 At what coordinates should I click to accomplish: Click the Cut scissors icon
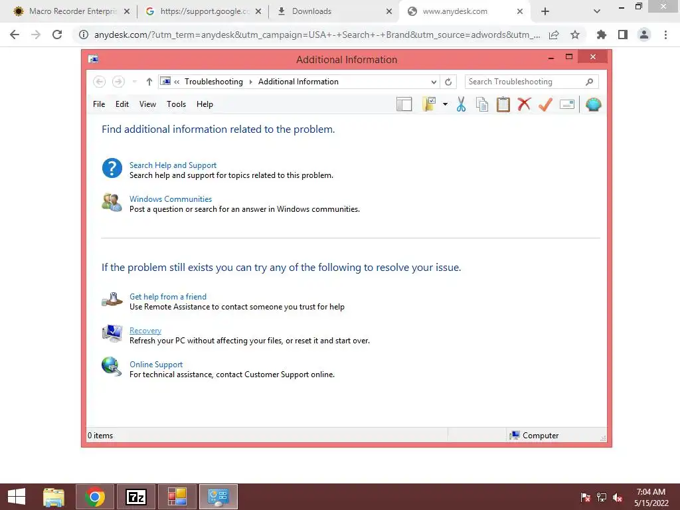[461, 104]
